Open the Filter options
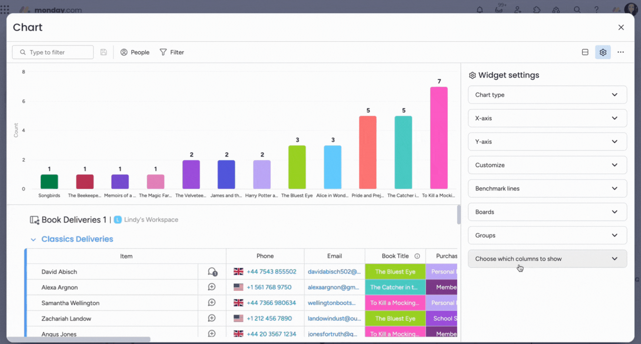The image size is (641, 344). [x=172, y=52]
